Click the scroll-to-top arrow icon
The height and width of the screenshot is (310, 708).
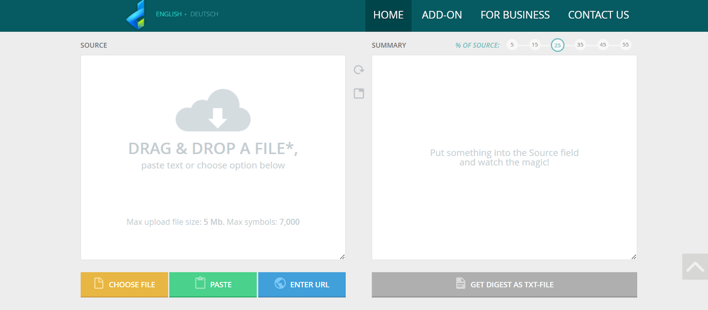click(695, 267)
